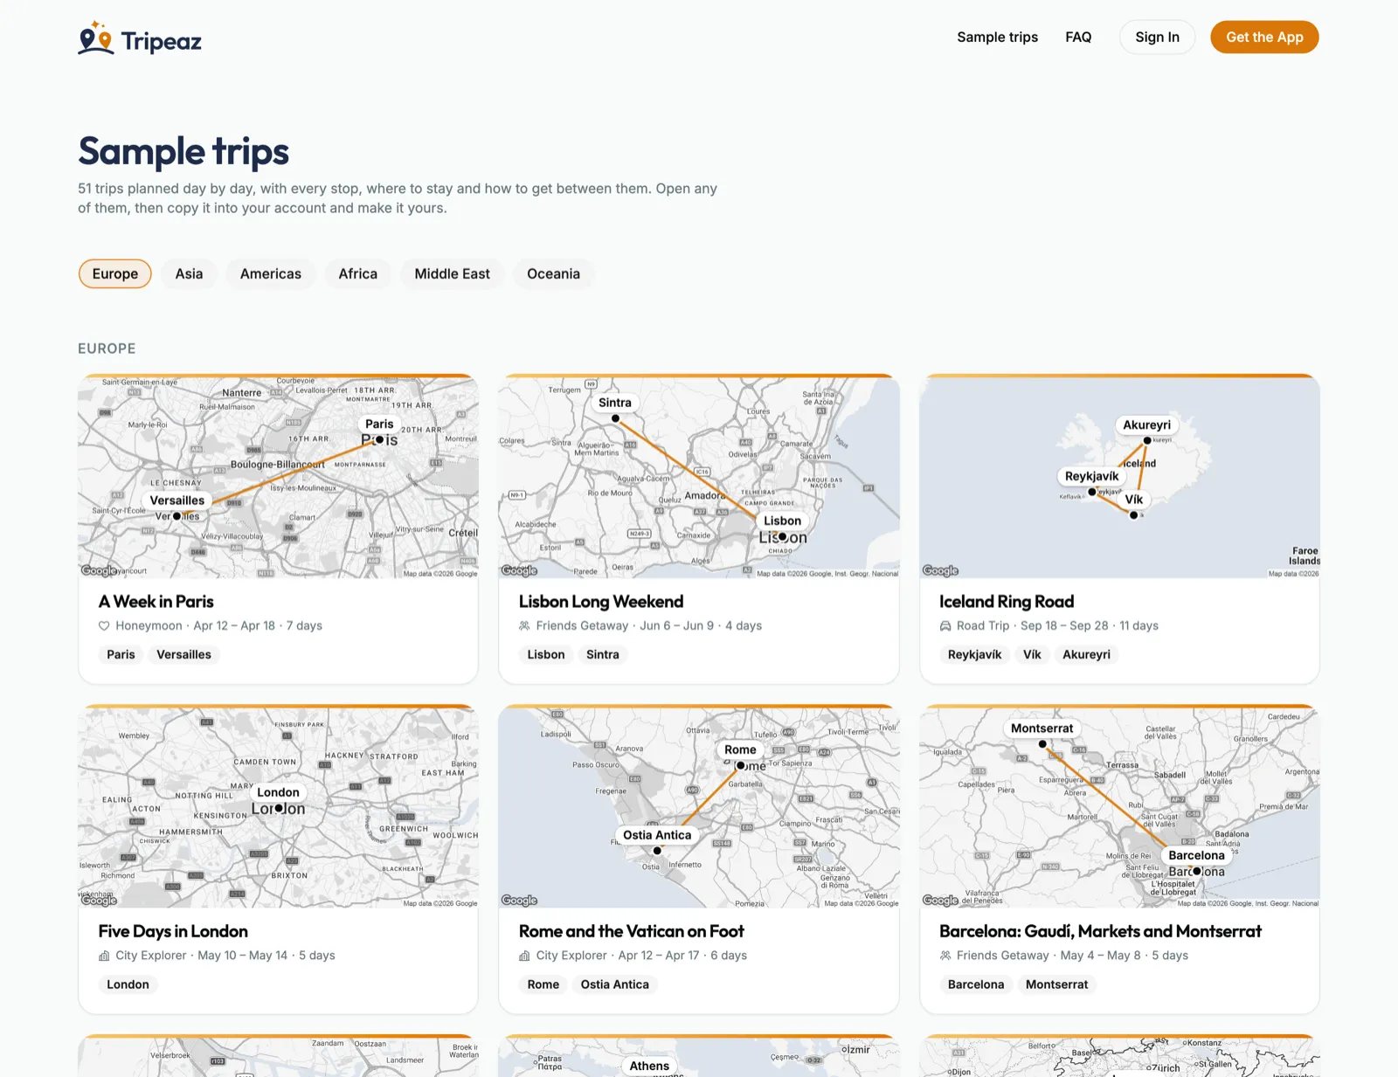
Task: Click the heart Honeymoon icon on Paris trip
Action: (104, 626)
